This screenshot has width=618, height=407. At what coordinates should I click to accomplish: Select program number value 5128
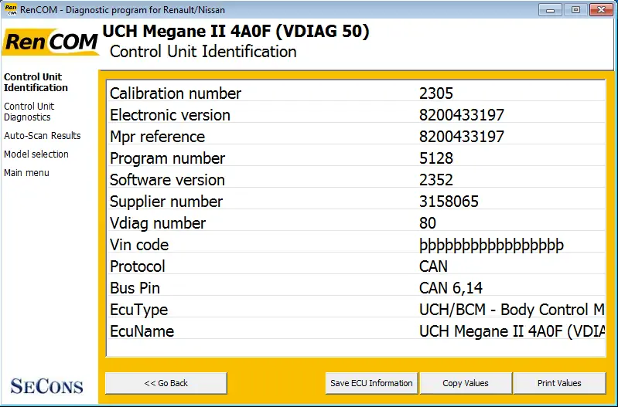coord(436,158)
